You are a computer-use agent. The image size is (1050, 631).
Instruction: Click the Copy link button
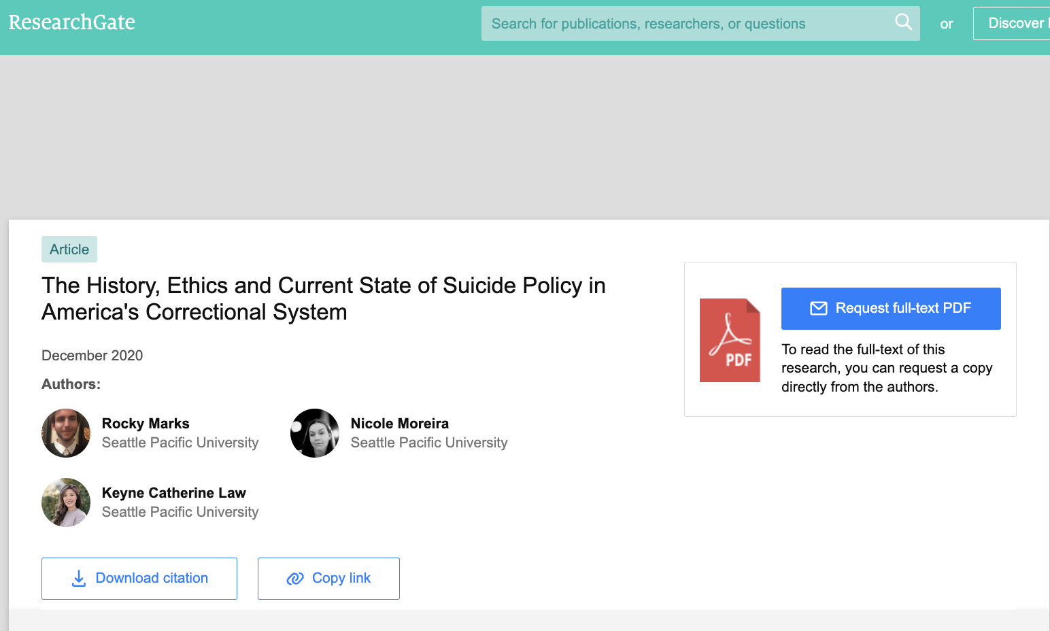328,579
